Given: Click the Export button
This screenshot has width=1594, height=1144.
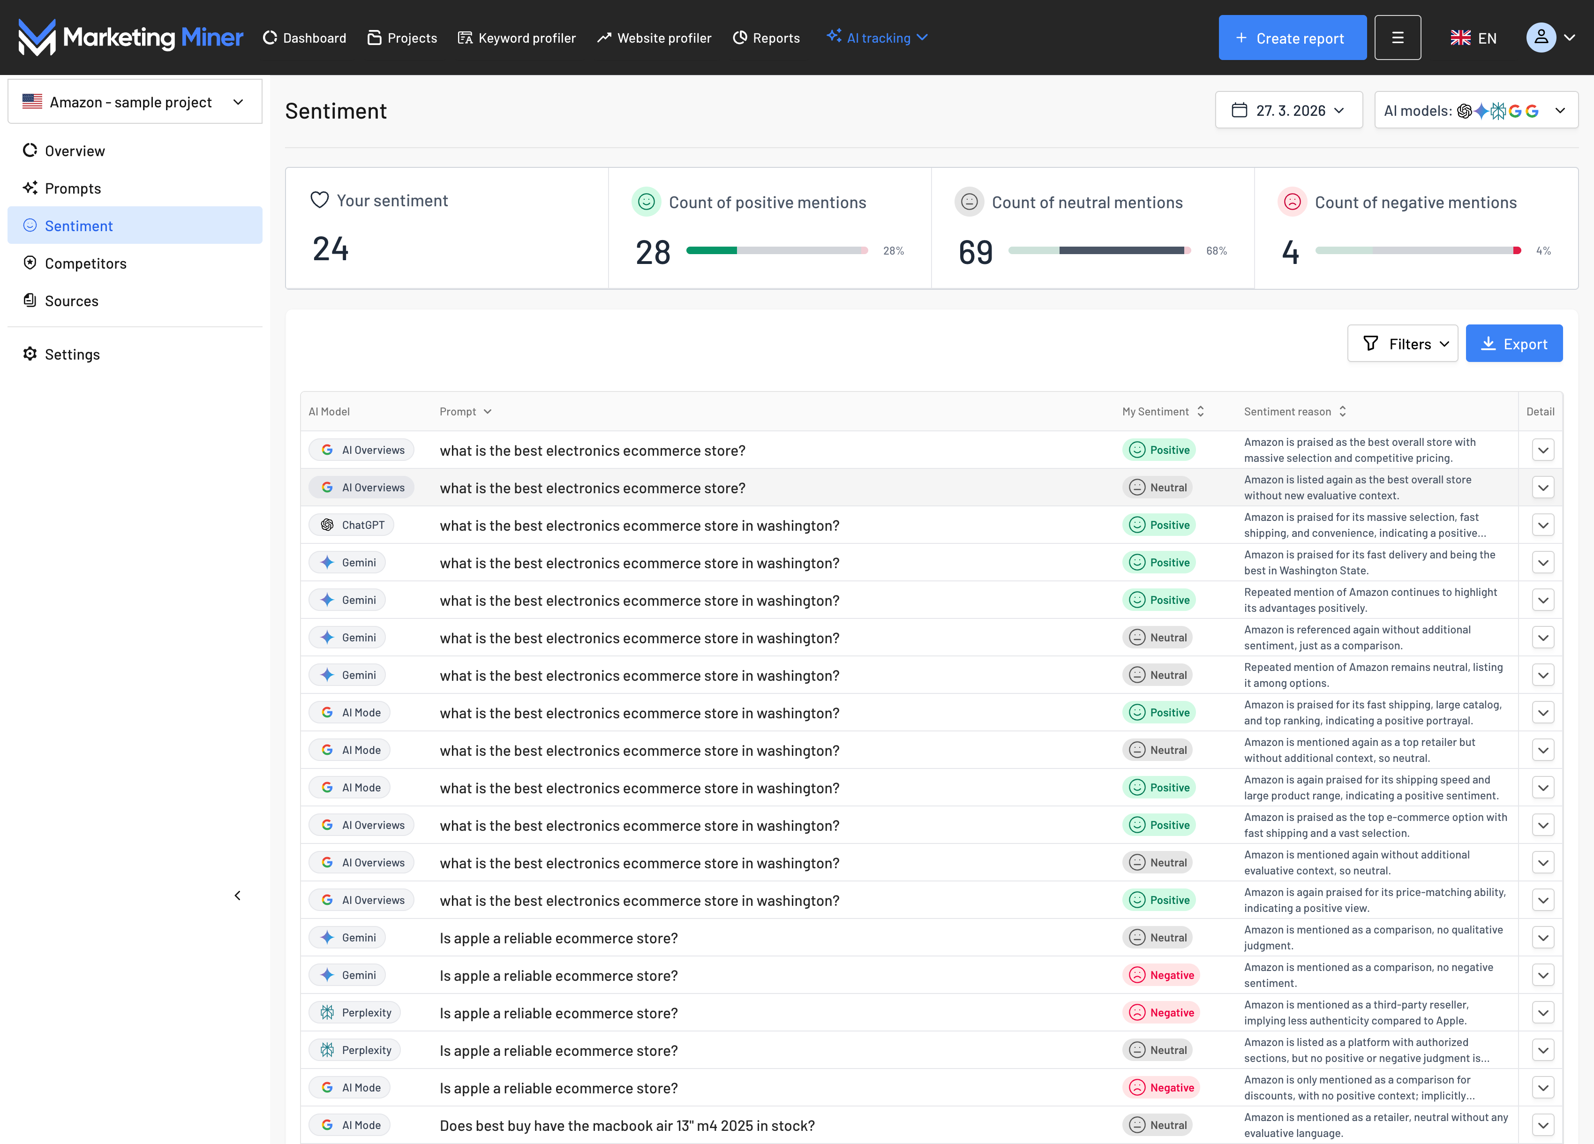Looking at the screenshot, I should pyautogui.click(x=1514, y=344).
